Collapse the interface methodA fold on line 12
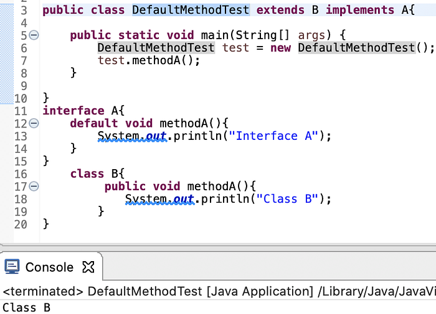This screenshot has width=436, height=314. [x=34, y=123]
